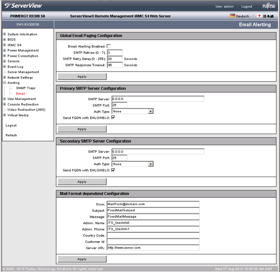Open Secondary SMTP Auth Type dropdown

[x=133, y=164]
